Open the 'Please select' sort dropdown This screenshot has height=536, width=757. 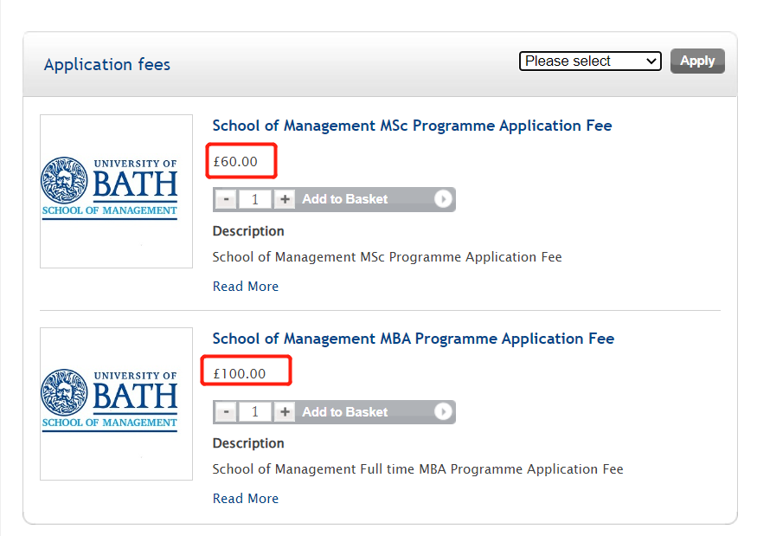pyautogui.click(x=590, y=61)
